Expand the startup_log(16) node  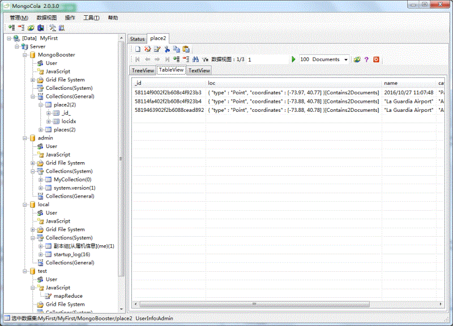41,254
